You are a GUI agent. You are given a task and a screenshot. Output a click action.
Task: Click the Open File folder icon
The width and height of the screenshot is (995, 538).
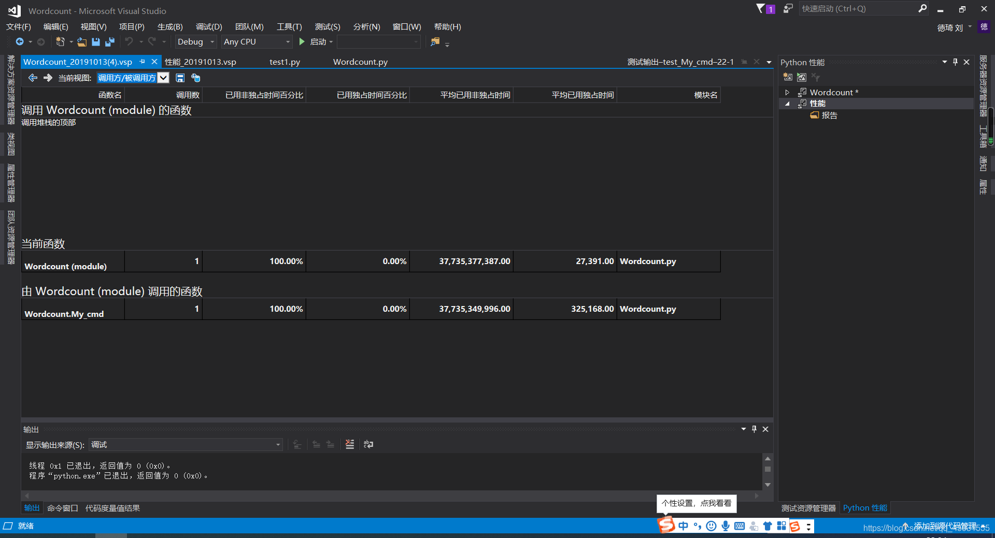82,41
